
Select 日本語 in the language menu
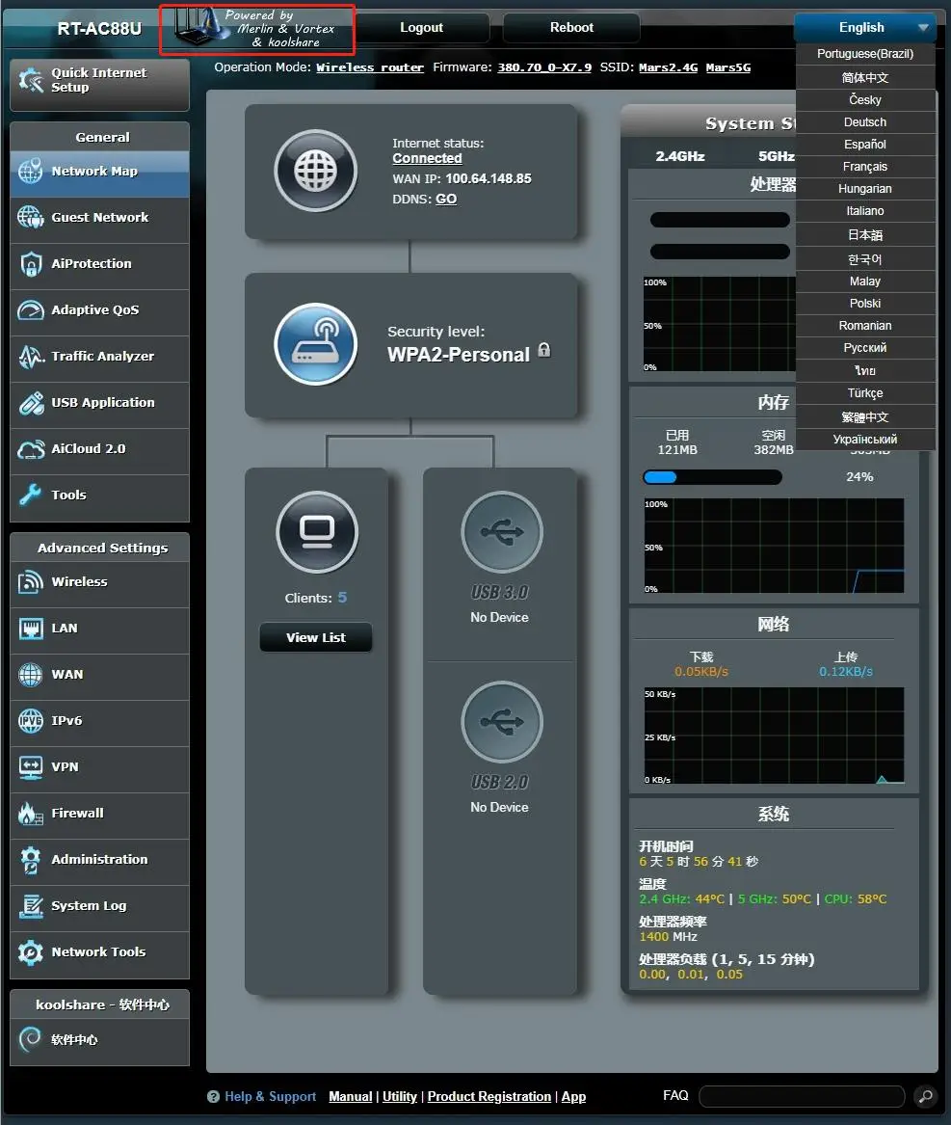coord(863,234)
